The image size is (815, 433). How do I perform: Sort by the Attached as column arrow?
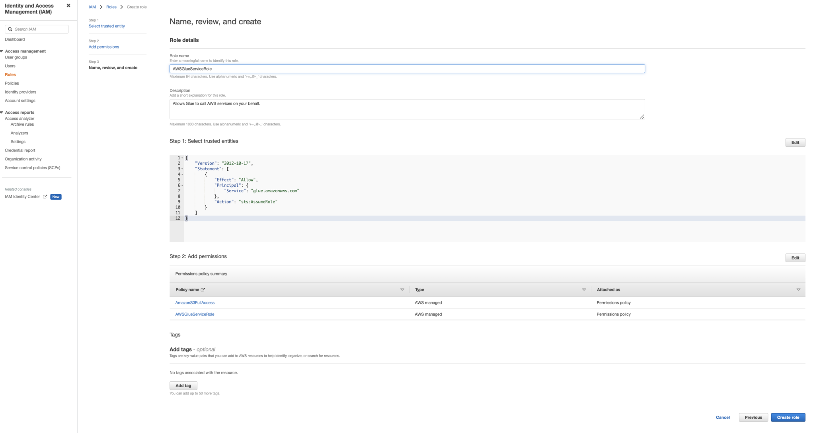798,290
